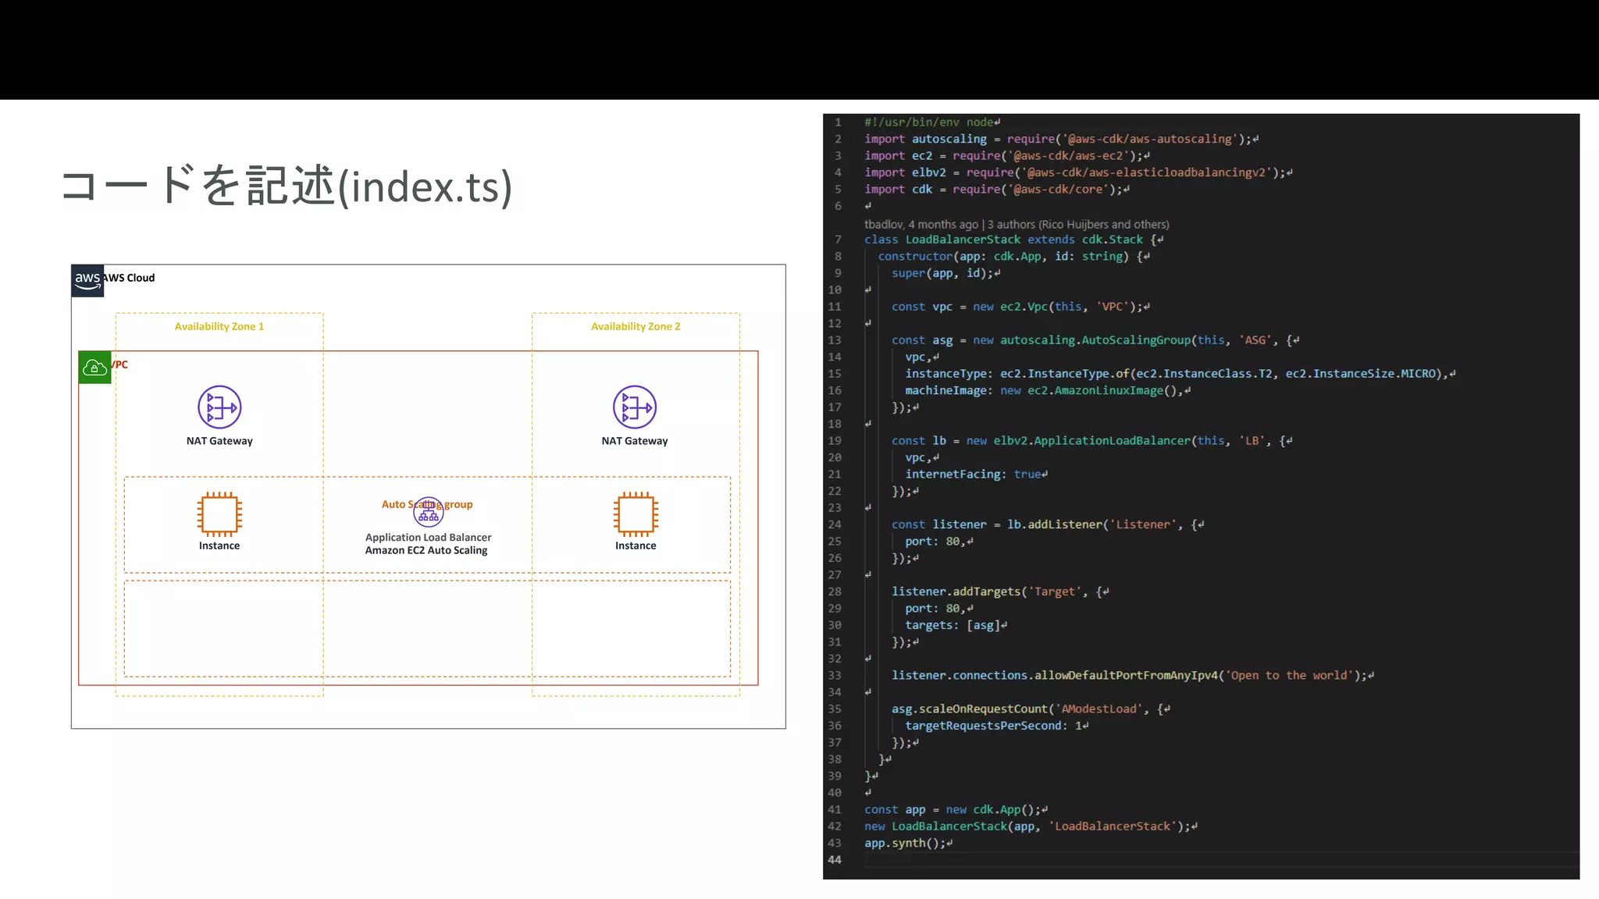Click the Availability Zone 1 label
Viewport: 1599px width, 899px height.
(219, 326)
